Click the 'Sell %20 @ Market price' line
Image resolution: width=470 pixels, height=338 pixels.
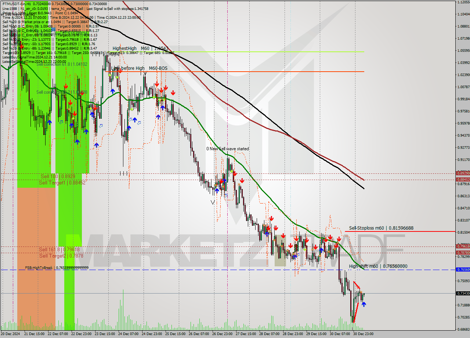[55, 22]
